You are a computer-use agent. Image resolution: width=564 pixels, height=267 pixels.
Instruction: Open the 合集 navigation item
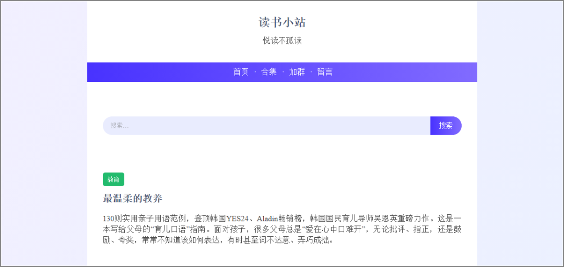269,72
